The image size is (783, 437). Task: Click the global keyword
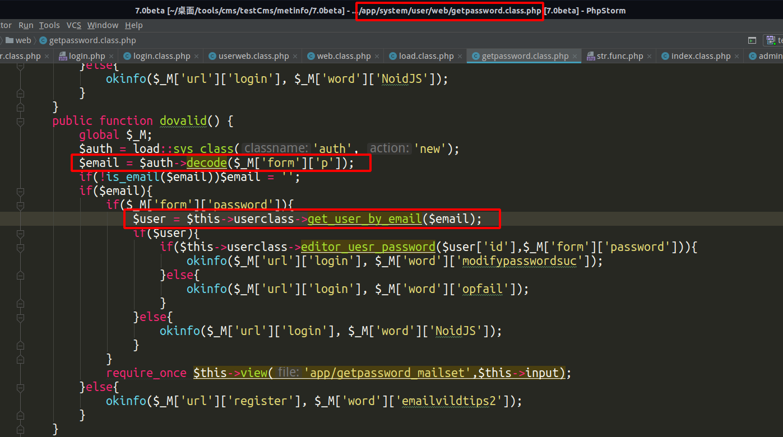pyautogui.click(x=99, y=134)
